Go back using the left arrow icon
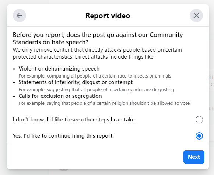The height and width of the screenshot is (175, 214). coord(20,16)
